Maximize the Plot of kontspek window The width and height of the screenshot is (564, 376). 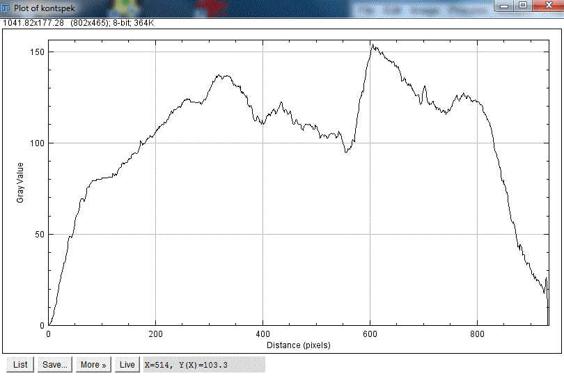(x=523, y=6)
